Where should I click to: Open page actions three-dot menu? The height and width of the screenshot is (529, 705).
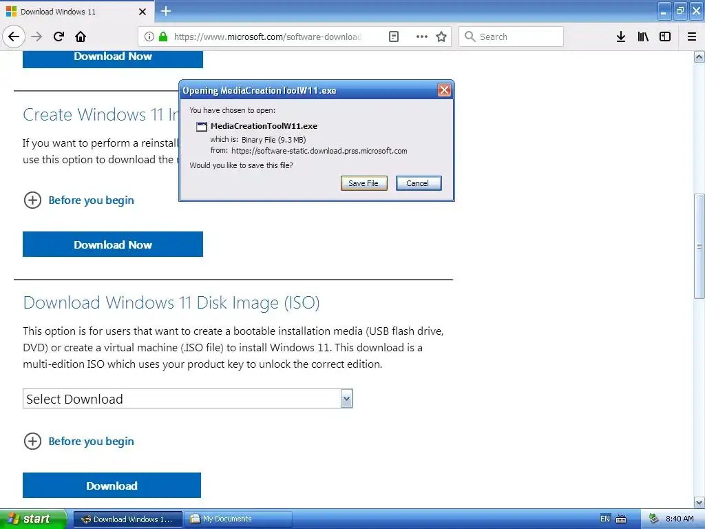(x=422, y=37)
